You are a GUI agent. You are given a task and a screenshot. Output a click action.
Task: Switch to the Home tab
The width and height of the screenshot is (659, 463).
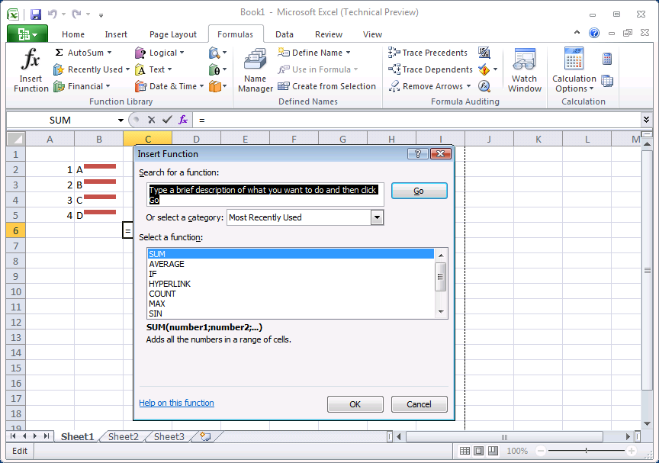pyautogui.click(x=73, y=34)
